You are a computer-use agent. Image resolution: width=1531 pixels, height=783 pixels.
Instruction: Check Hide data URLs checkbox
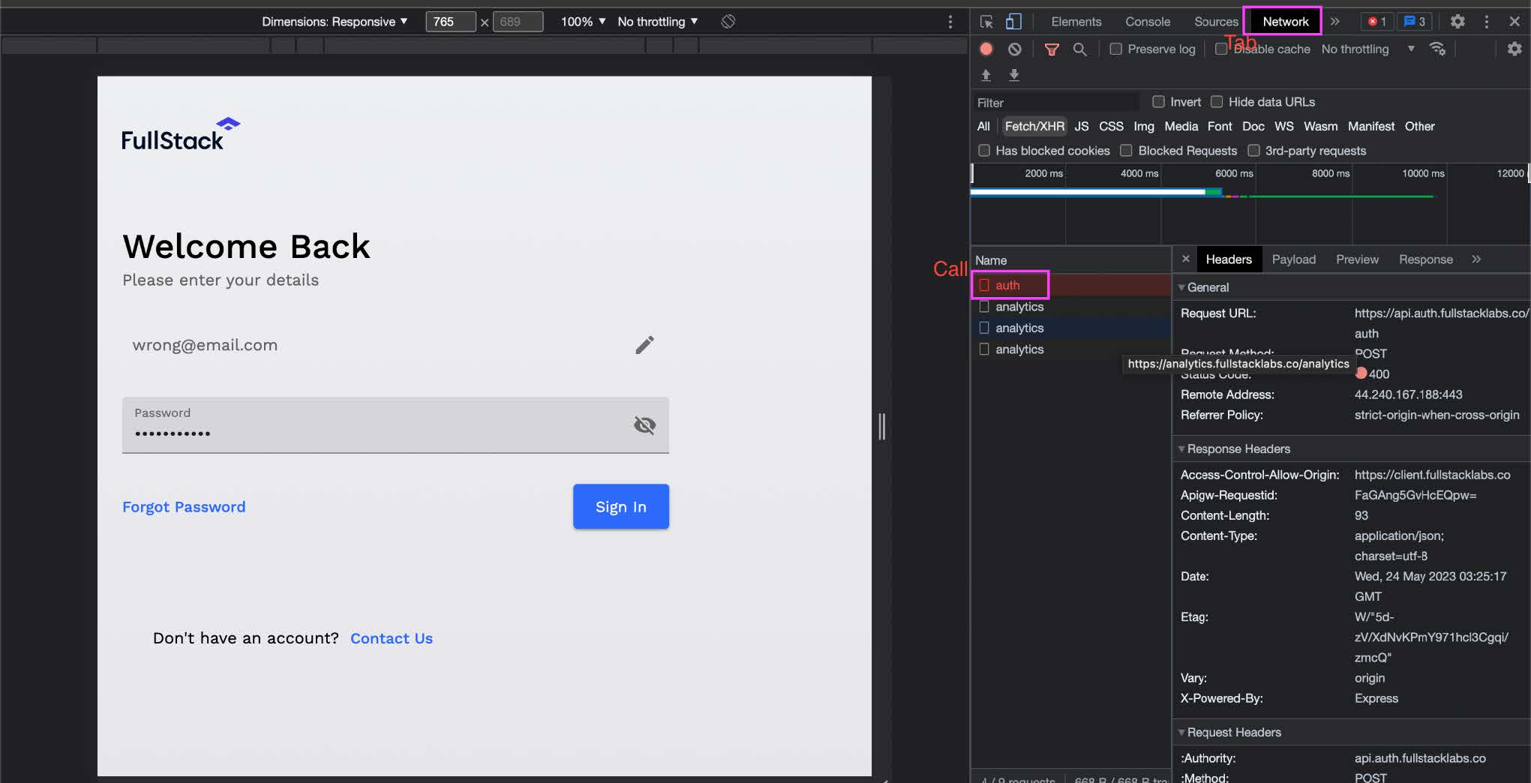1217,101
